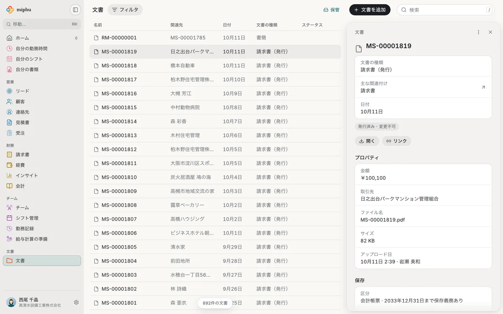Sort by 日付 column header

coord(227,25)
